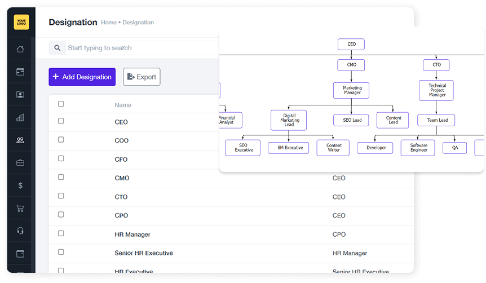Check the box for the CEO row
This screenshot has width=486, height=283.
(61, 121)
